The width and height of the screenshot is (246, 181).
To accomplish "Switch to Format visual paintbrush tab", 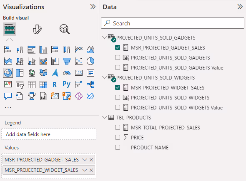I will [37, 29].
